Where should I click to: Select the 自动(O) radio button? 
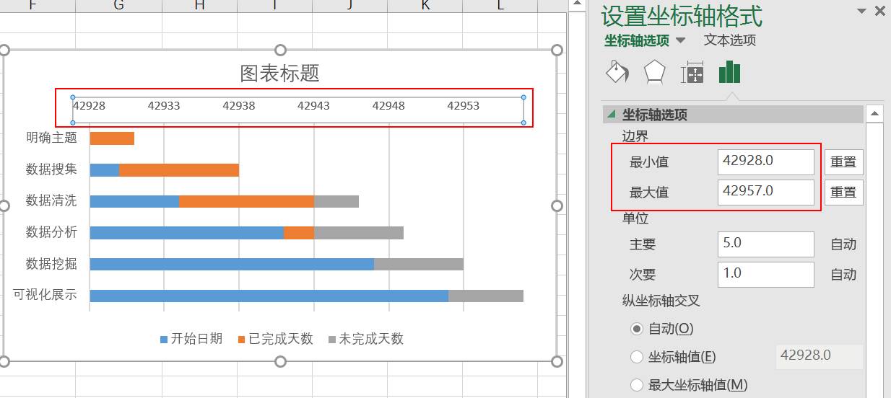[637, 329]
